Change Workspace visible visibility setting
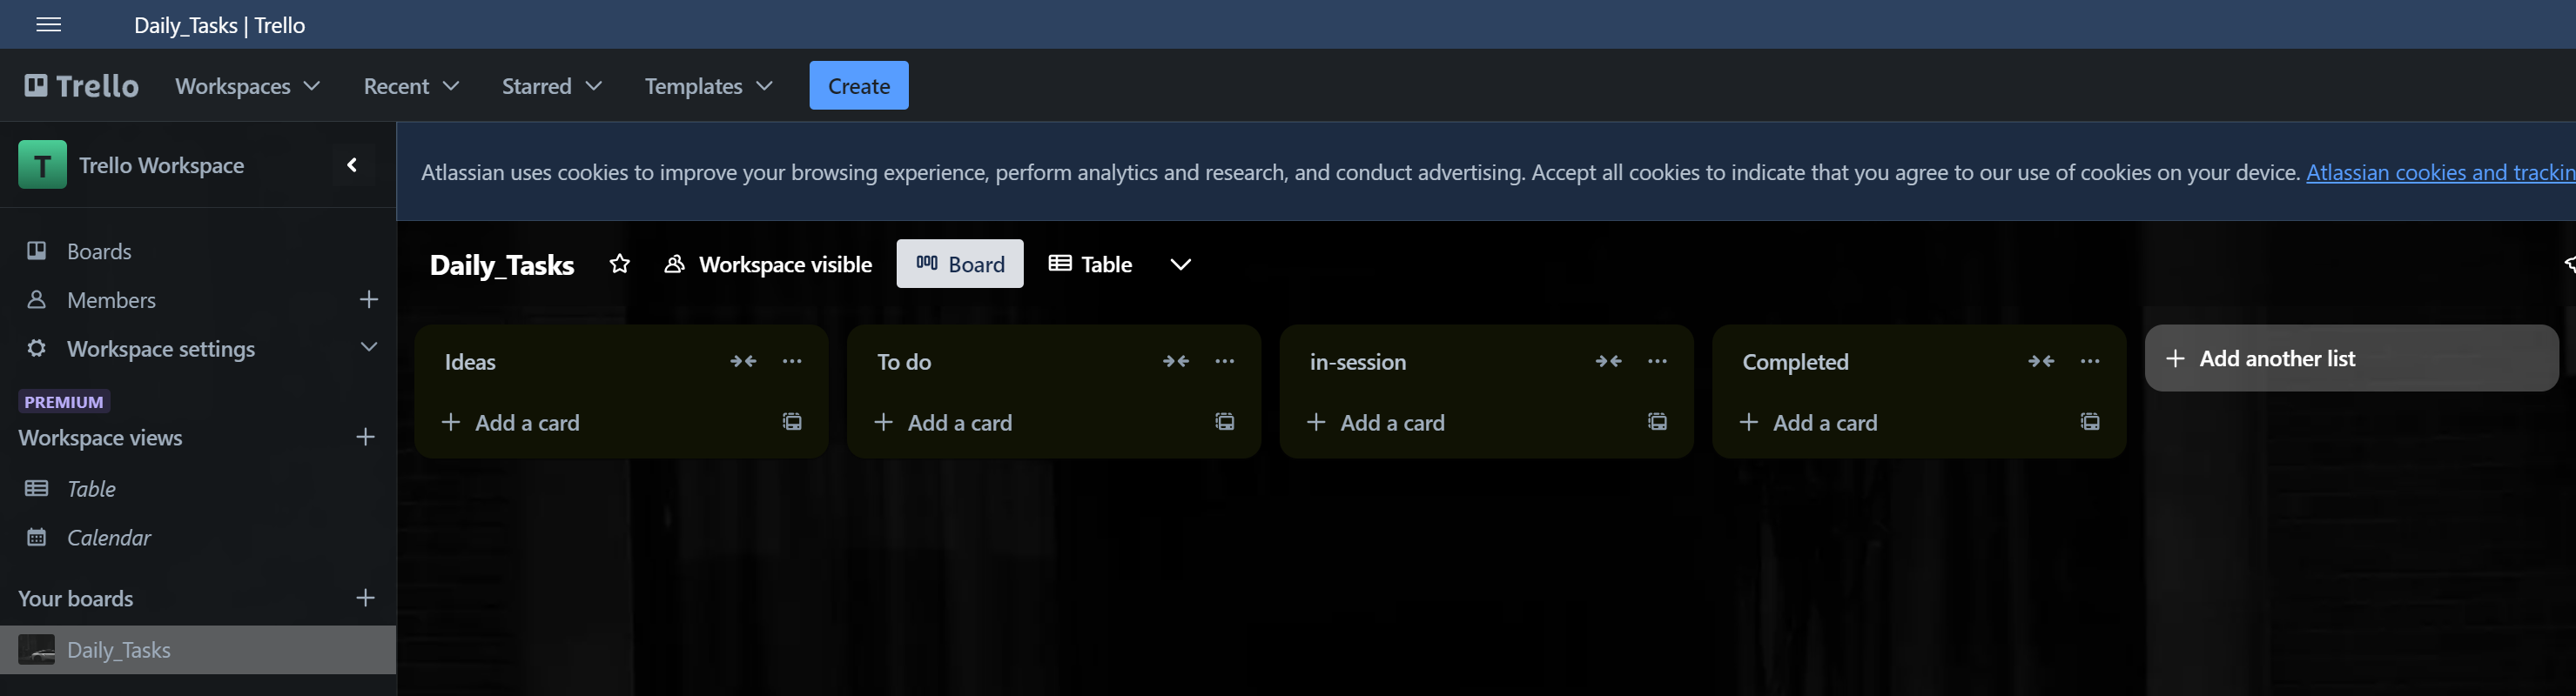Screen dimensions: 2576x696 (768, 264)
